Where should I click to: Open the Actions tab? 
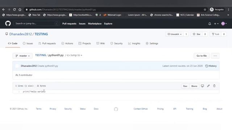point(67,43)
